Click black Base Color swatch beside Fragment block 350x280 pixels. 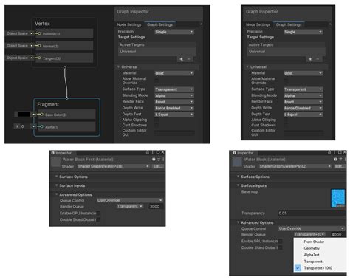click(24, 115)
